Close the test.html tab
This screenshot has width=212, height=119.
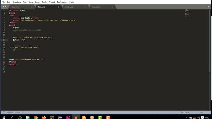32,7
